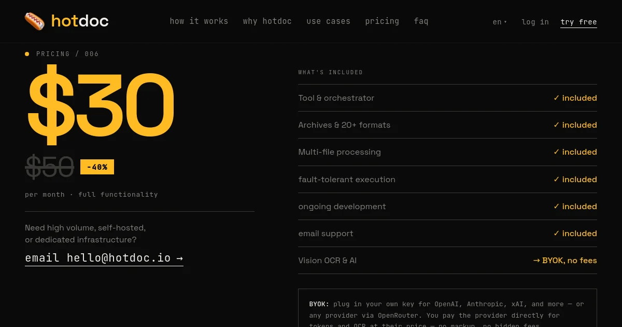Click the BYOK, no fees value
Viewport: 622px width, 327px height.
tap(565, 261)
